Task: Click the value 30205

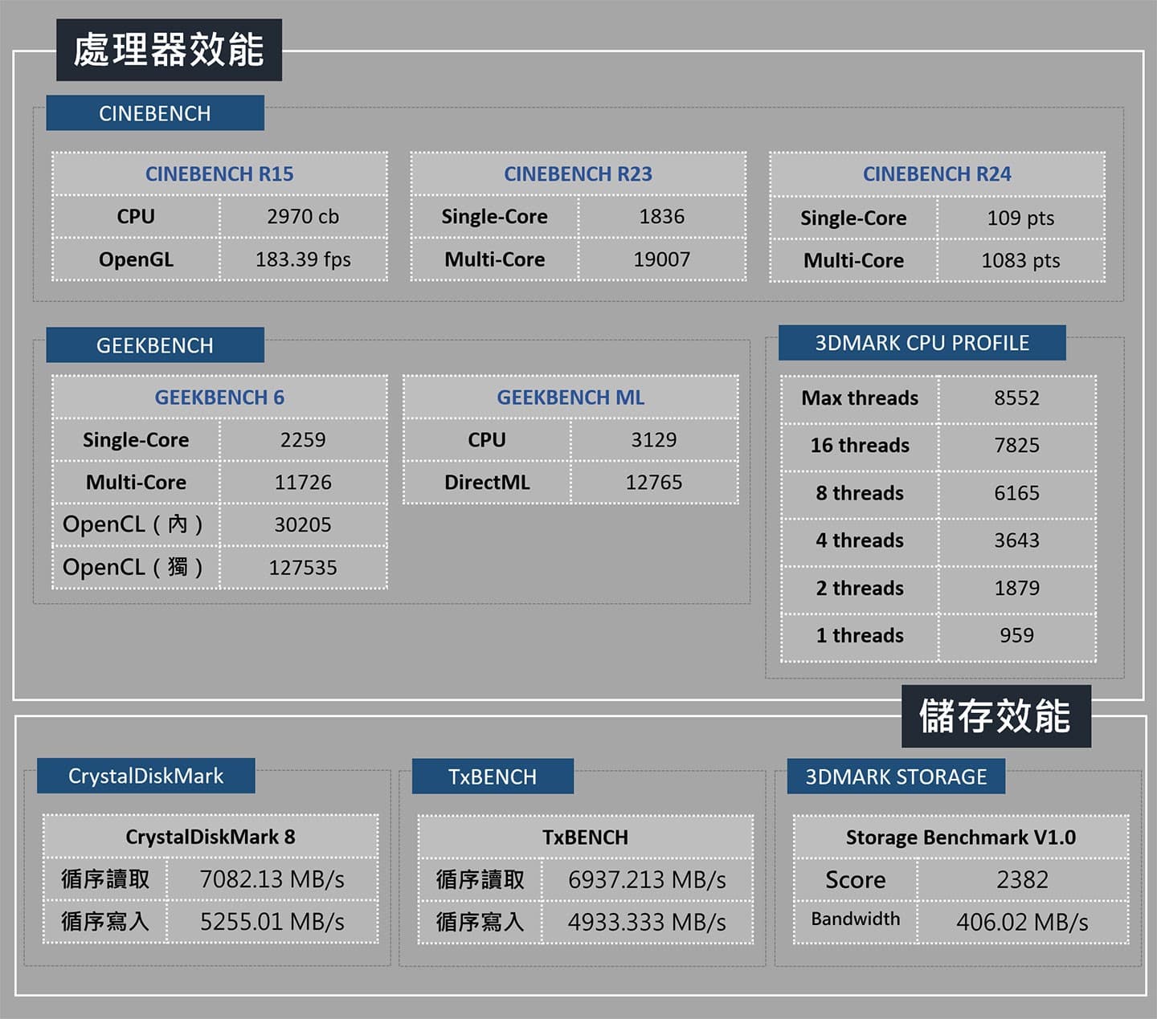Action: pyautogui.click(x=303, y=524)
